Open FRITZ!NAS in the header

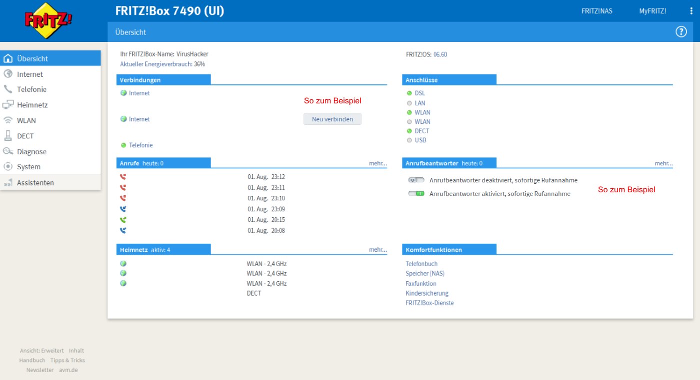click(597, 11)
